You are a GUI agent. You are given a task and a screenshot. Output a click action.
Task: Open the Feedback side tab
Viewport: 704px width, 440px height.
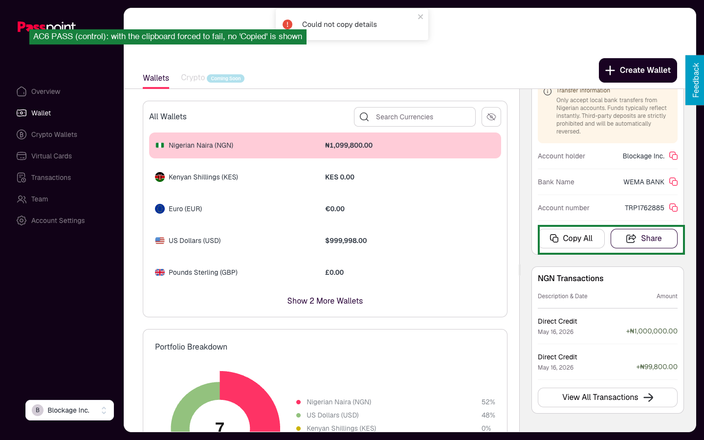pos(695,80)
